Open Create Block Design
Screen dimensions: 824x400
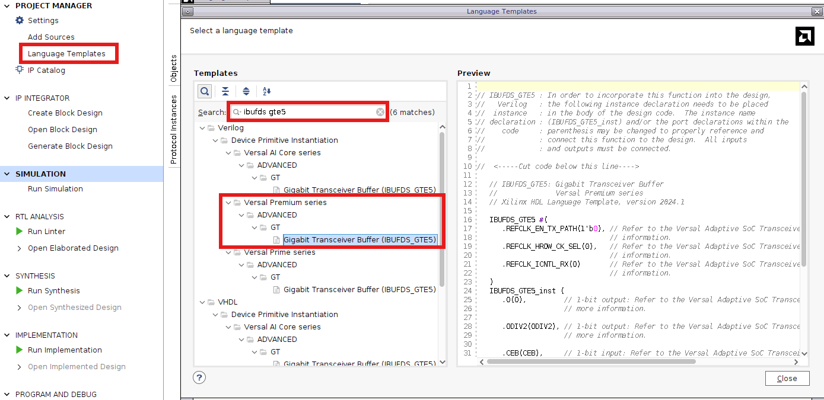[65, 113]
